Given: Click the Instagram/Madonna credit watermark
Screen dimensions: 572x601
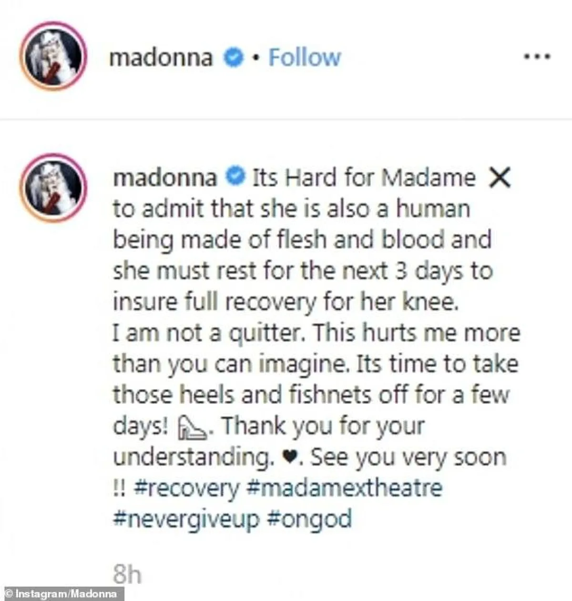Looking at the screenshot, I should [62, 594].
